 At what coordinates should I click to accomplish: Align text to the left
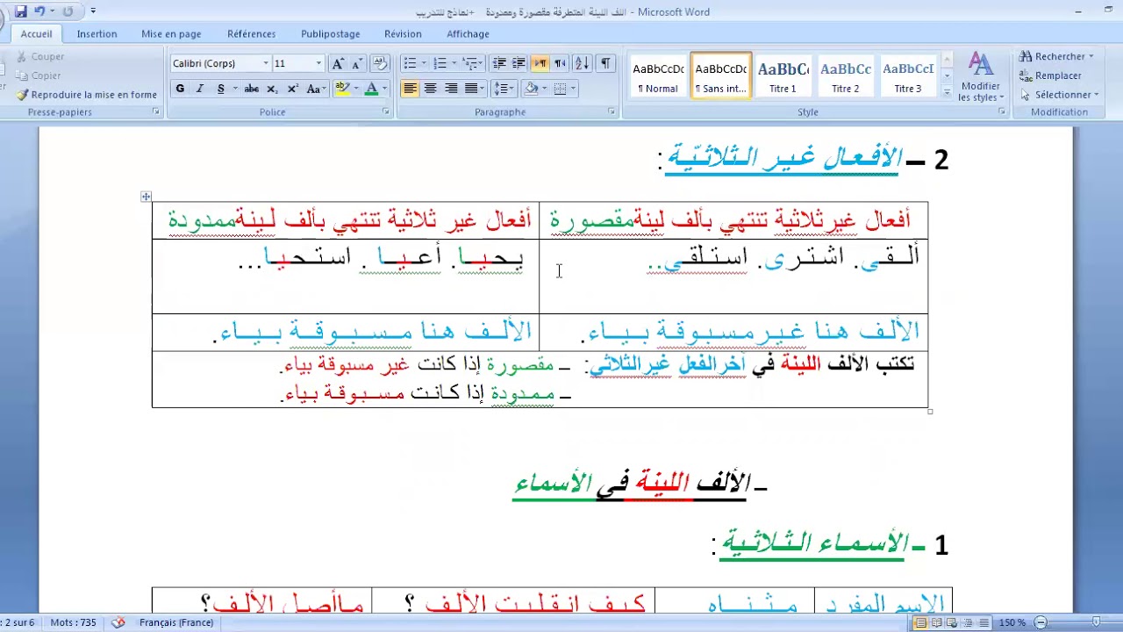410,89
